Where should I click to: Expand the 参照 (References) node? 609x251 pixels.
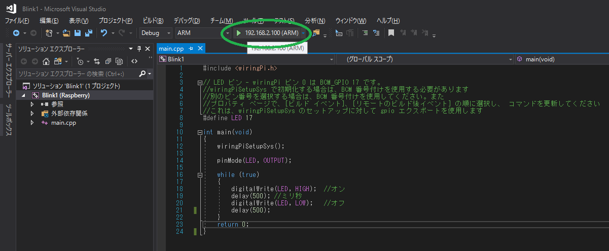tap(32, 104)
